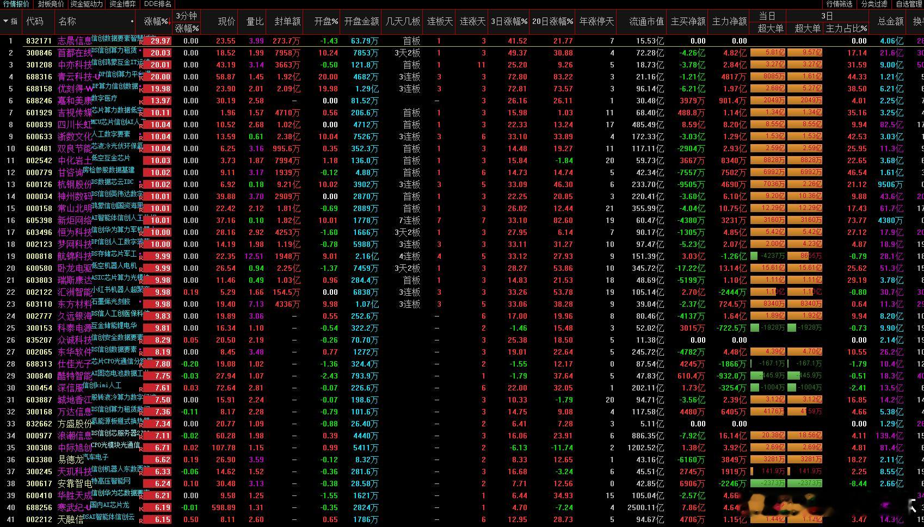Click the 12.51 量比 value
The image size is (924, 527).
(254, 256)
